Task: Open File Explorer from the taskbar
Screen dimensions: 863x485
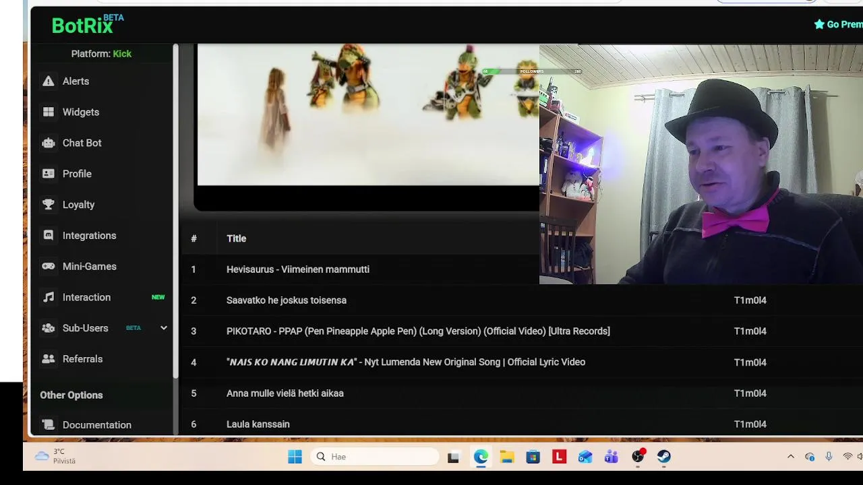Action: pos(507,457)
